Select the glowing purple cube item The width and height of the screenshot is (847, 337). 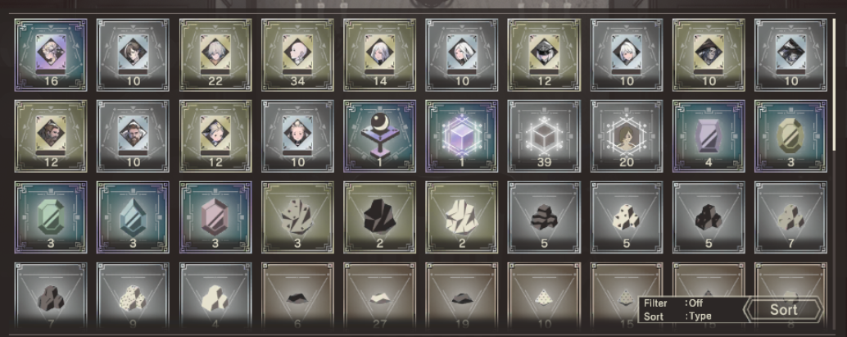pos(462,136)
